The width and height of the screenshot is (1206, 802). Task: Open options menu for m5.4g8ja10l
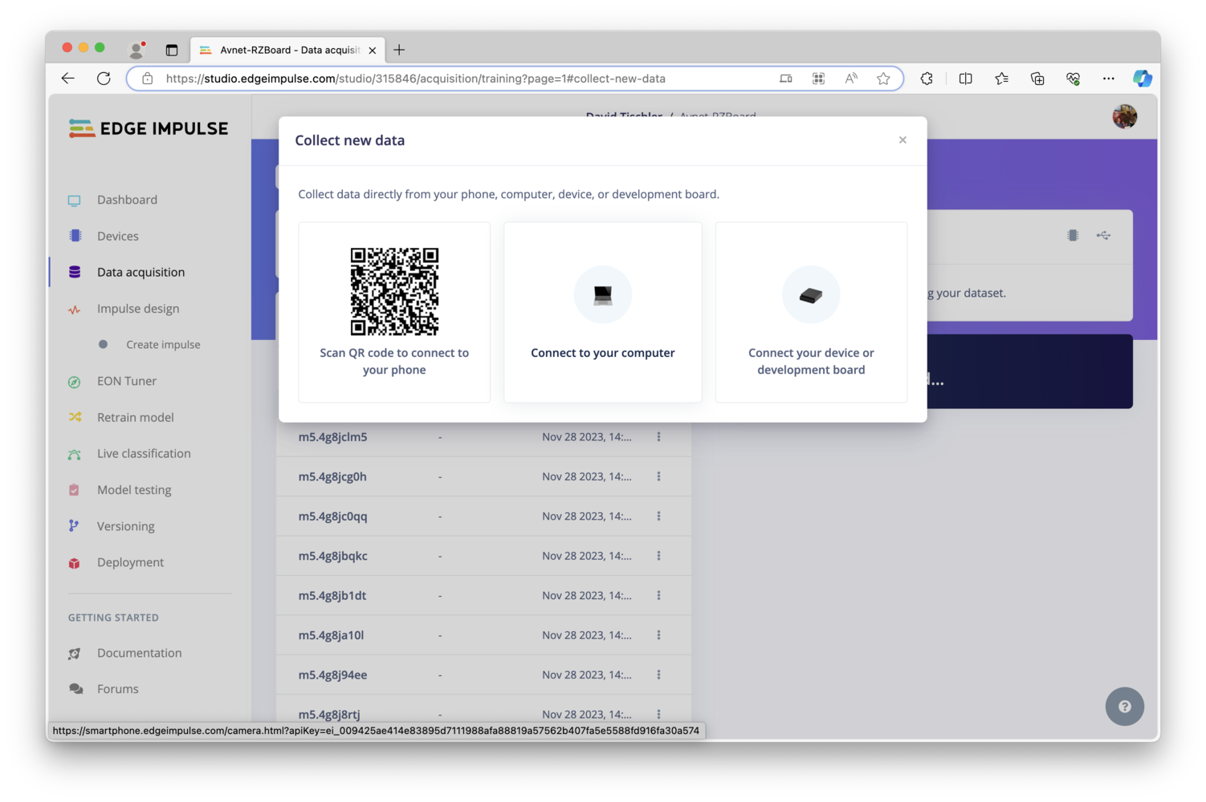pos(658,635)
